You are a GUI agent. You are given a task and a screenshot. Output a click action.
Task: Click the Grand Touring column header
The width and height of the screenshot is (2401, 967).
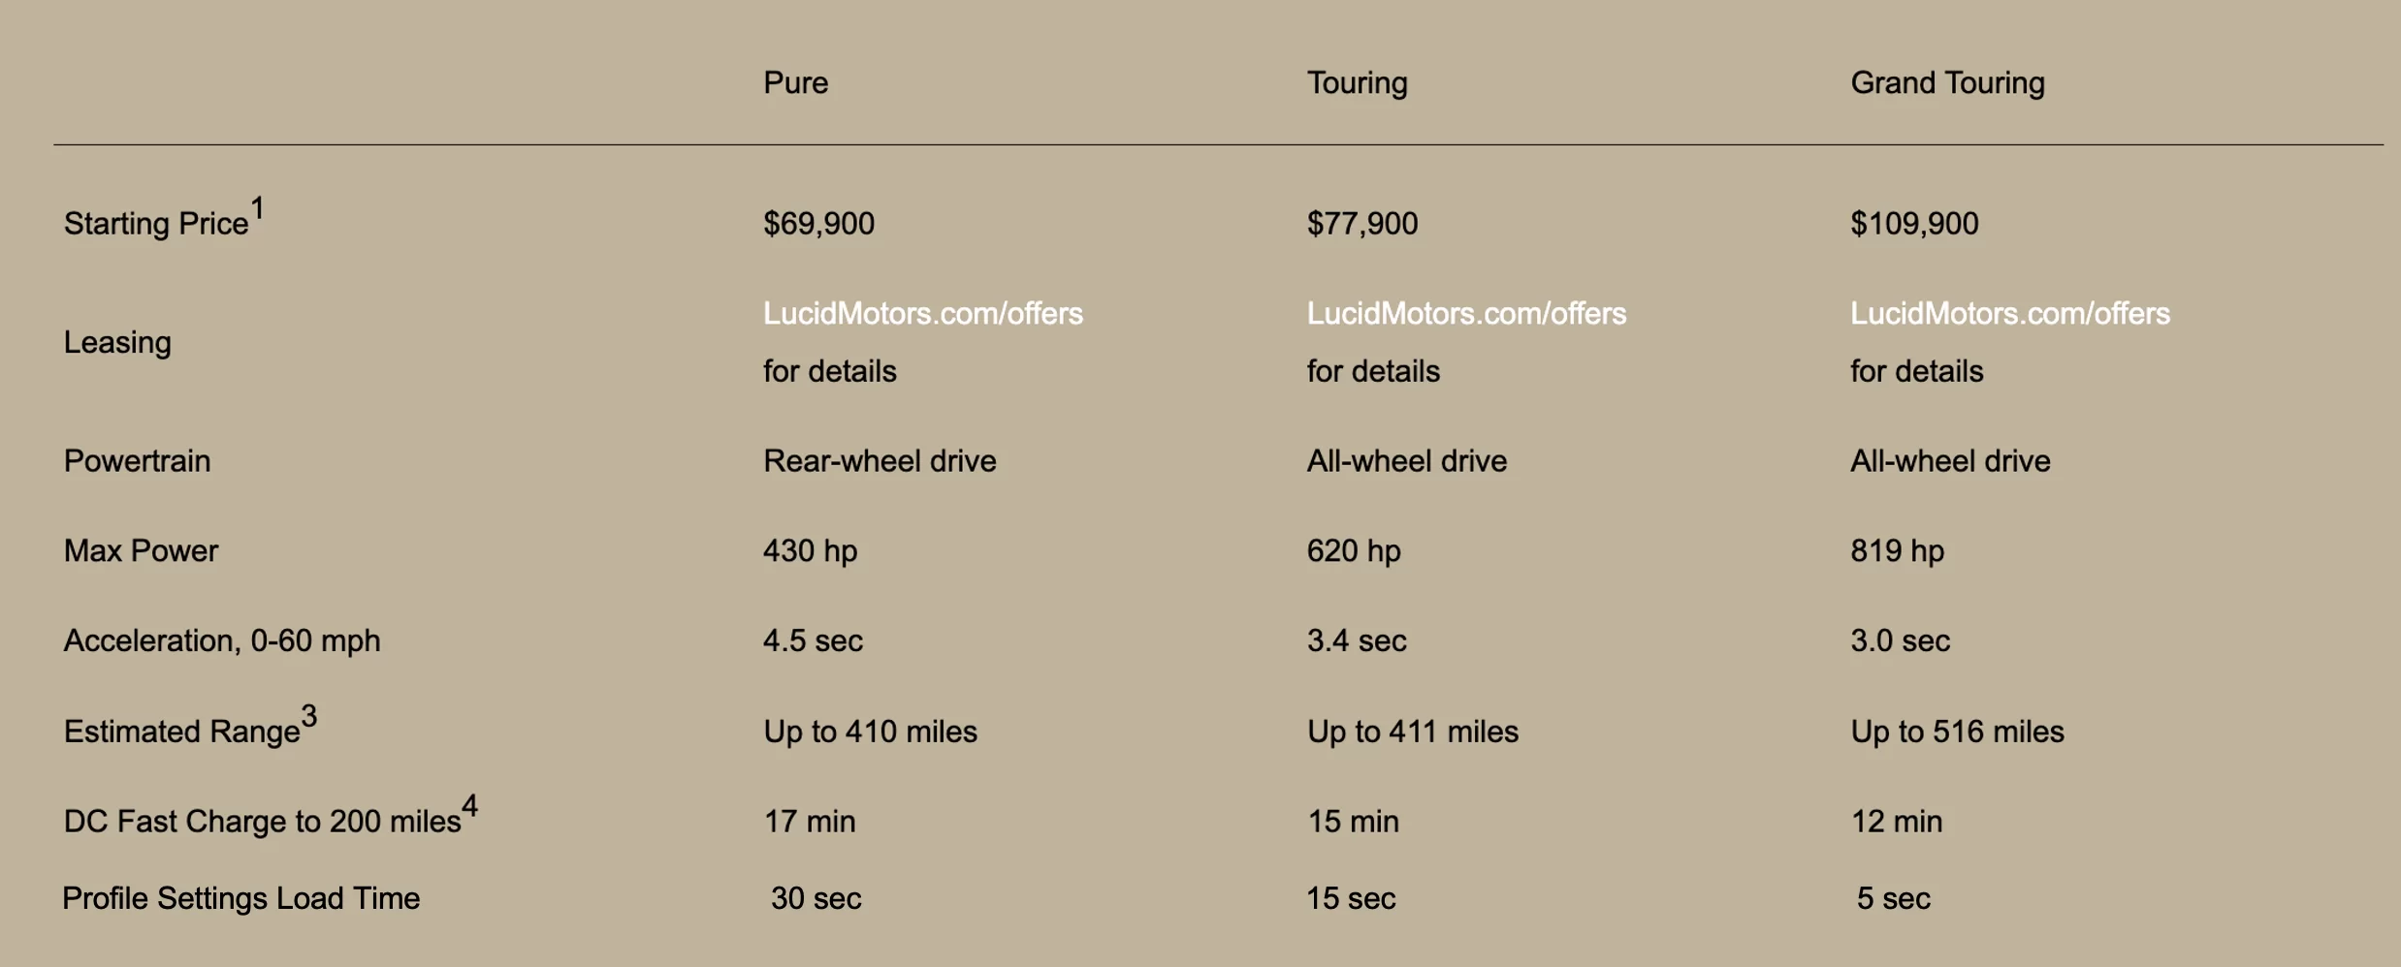click(1947, 83)
